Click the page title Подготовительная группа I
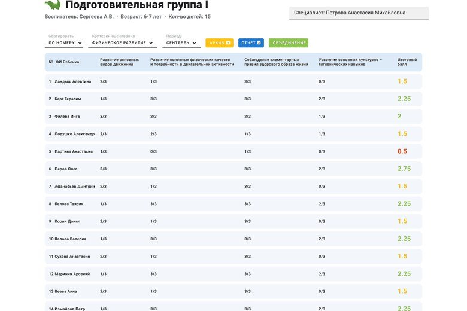The height and width of the screenshot is (311, 467). click(x=137, y=5)
